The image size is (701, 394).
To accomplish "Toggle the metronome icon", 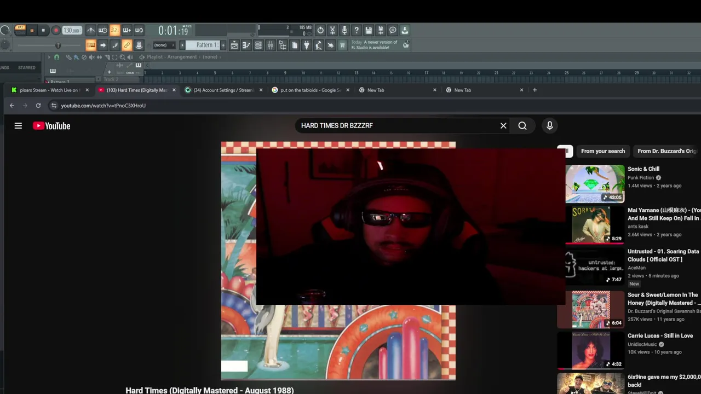I will [91, 31].
